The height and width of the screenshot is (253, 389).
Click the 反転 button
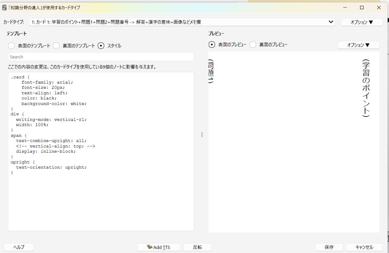(198, 247)
